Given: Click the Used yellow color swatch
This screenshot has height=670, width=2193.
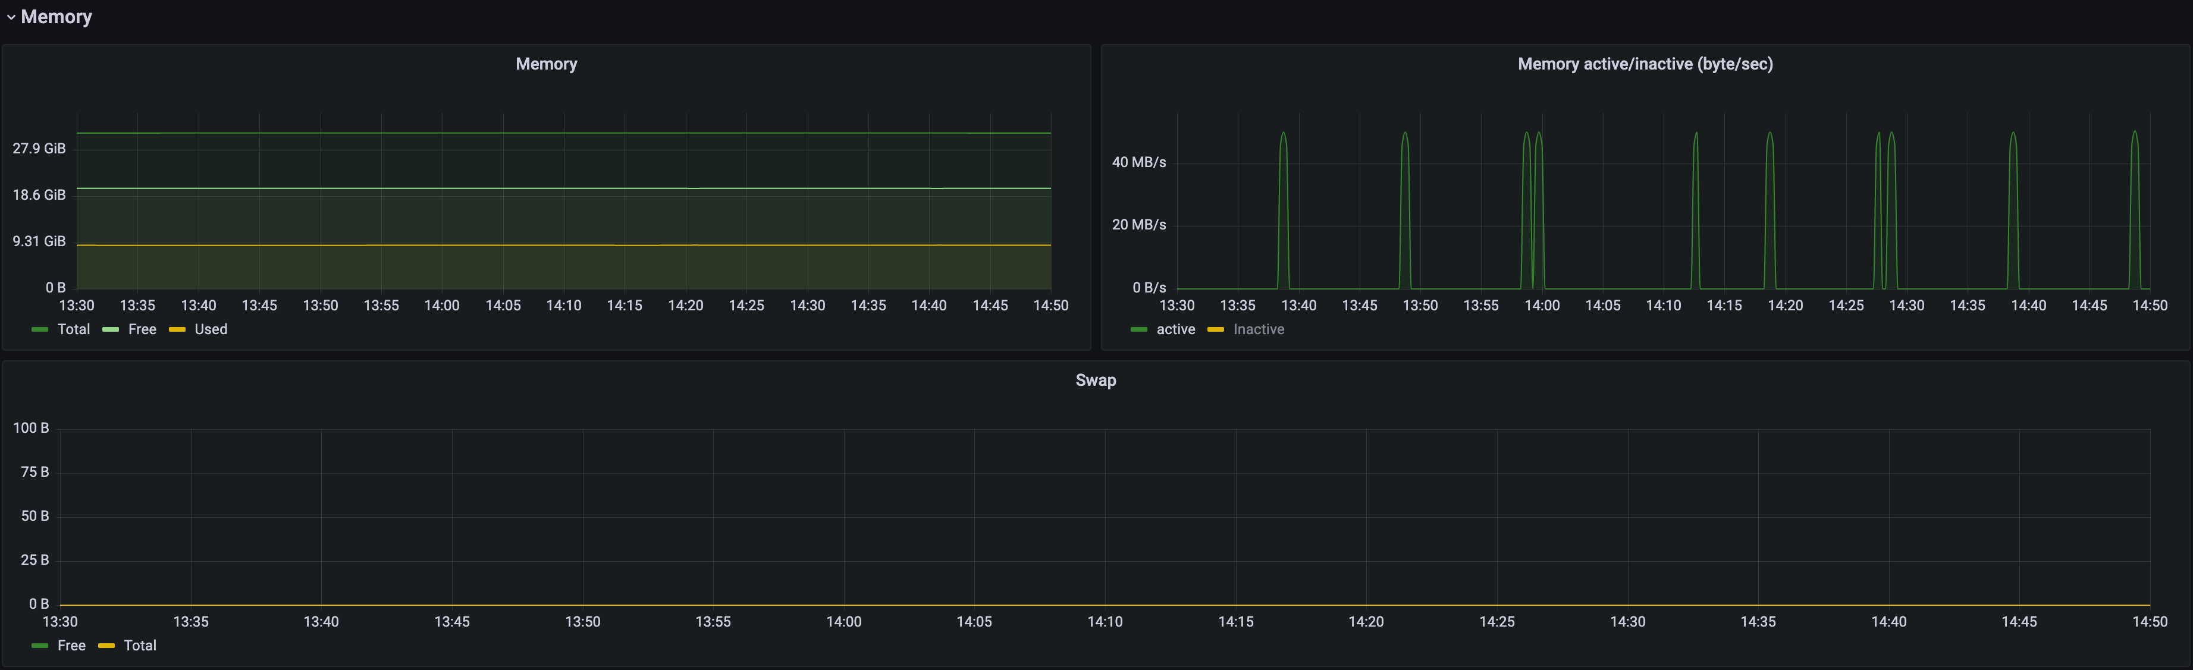Looking at the screenshot, I should click(177, 329).
